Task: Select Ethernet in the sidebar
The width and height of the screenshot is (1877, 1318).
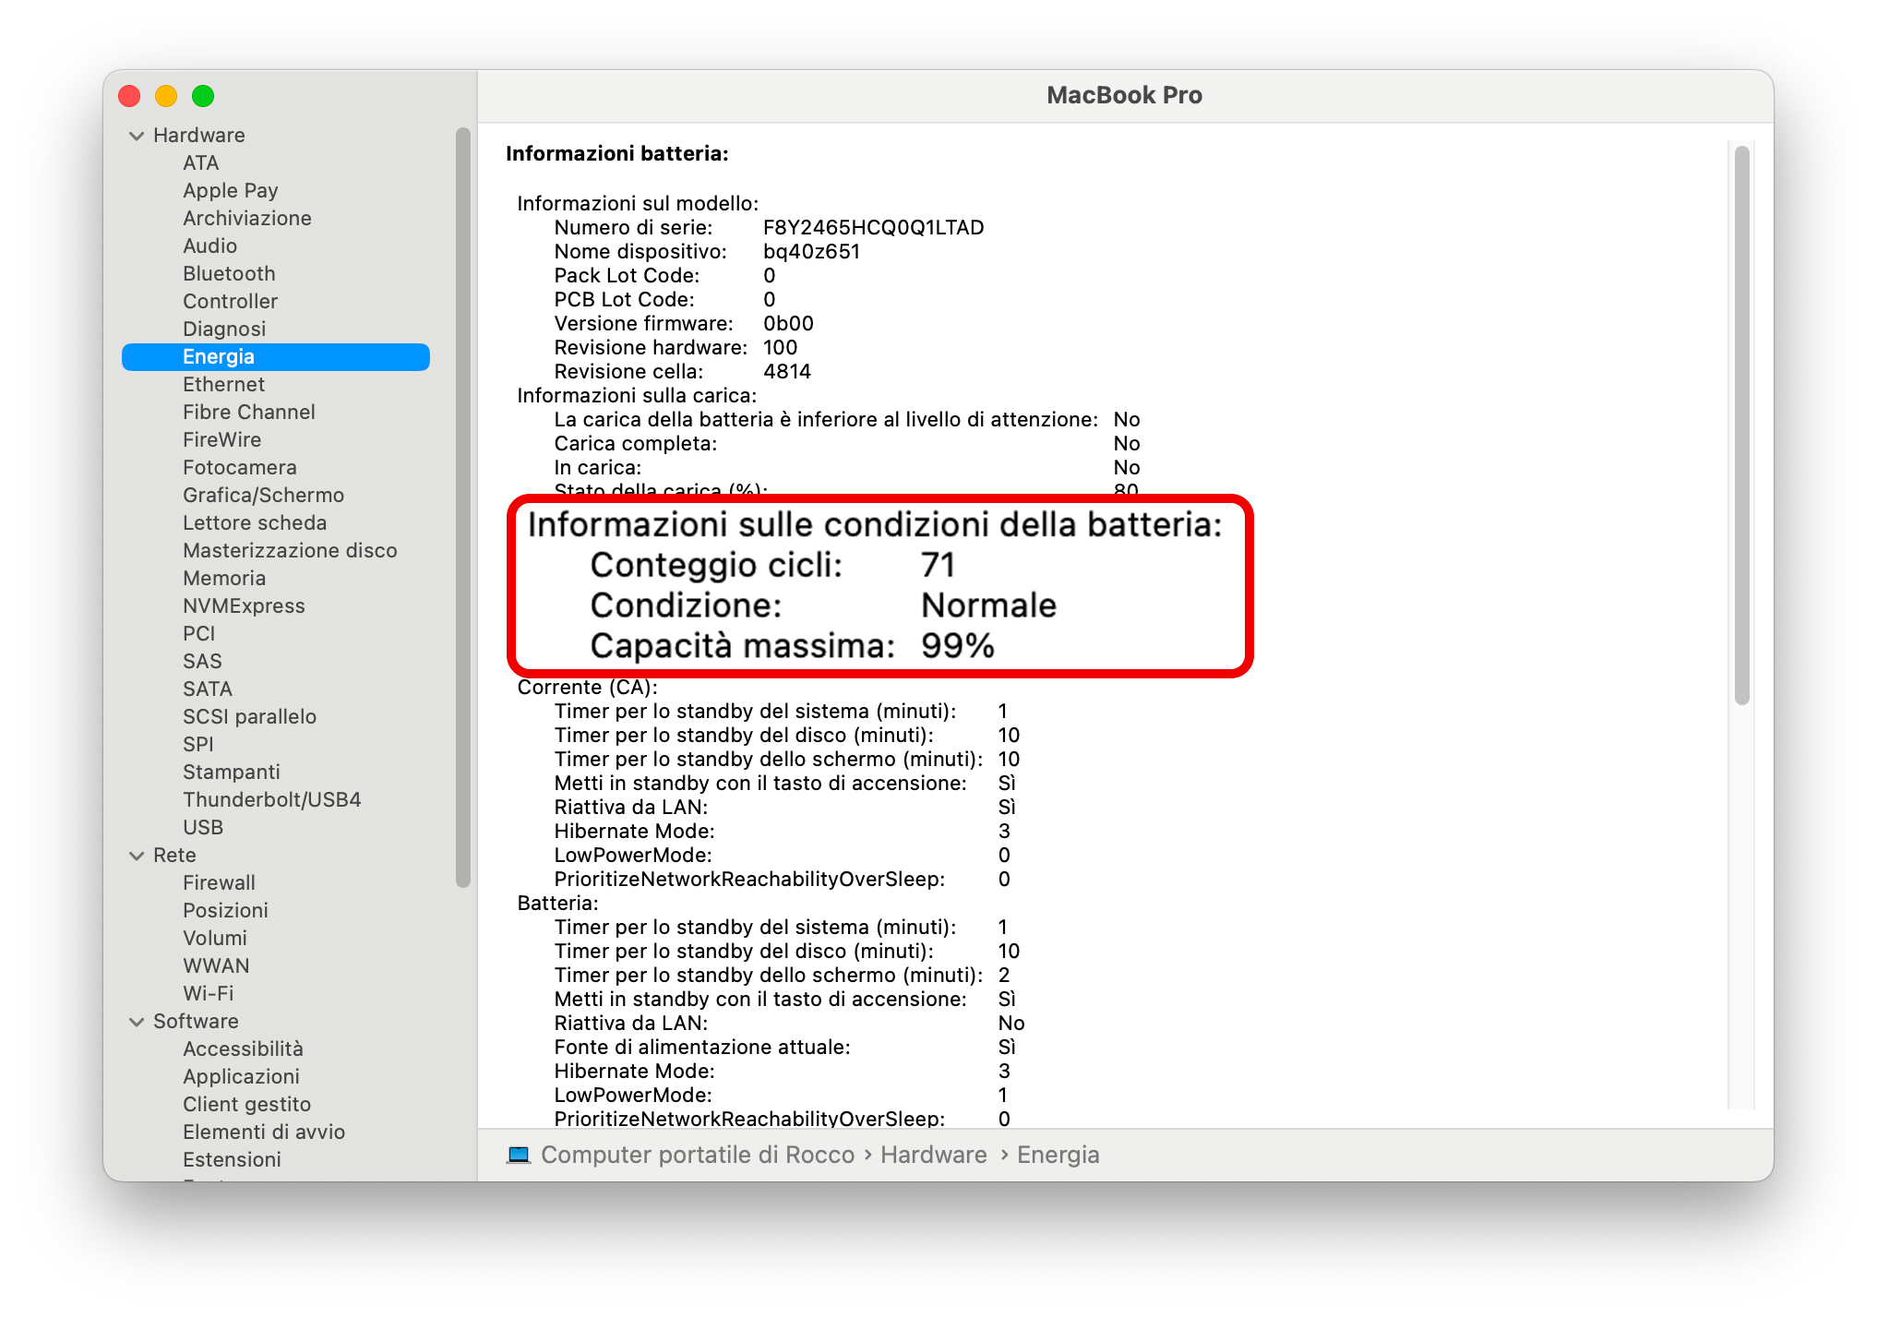Action: pyautogui.click(x=224, y=385)
